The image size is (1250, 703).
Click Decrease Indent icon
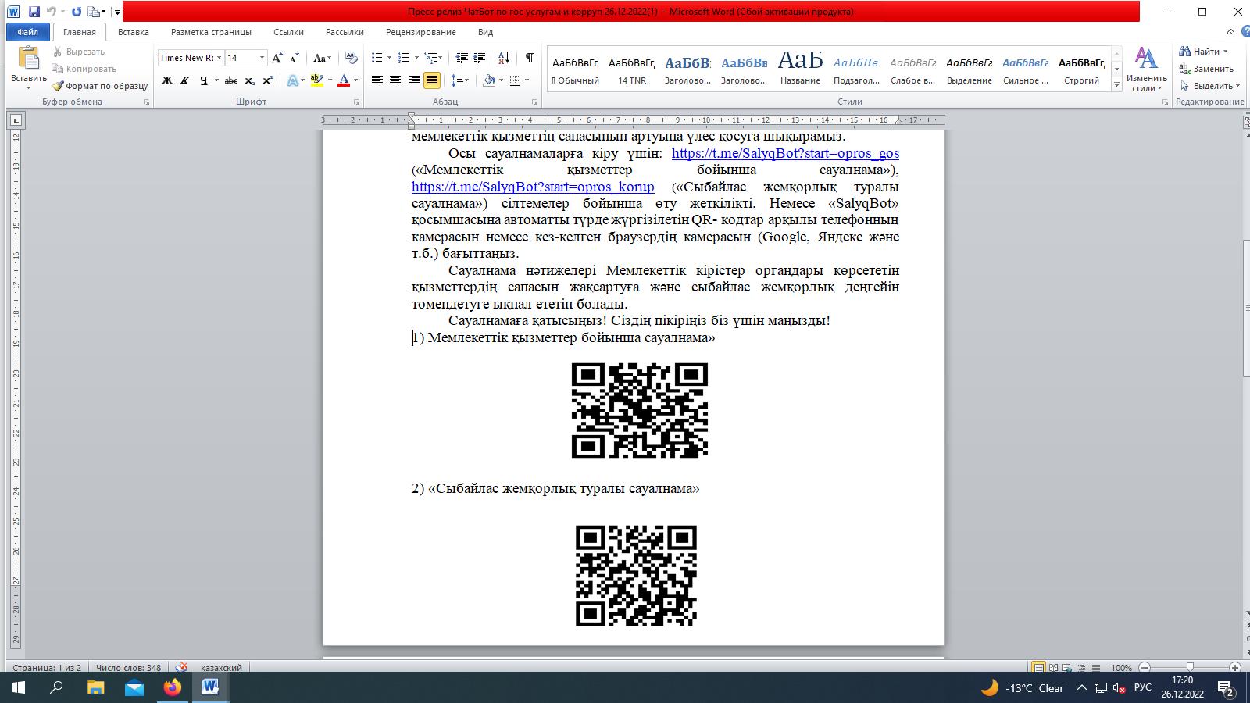462,58
